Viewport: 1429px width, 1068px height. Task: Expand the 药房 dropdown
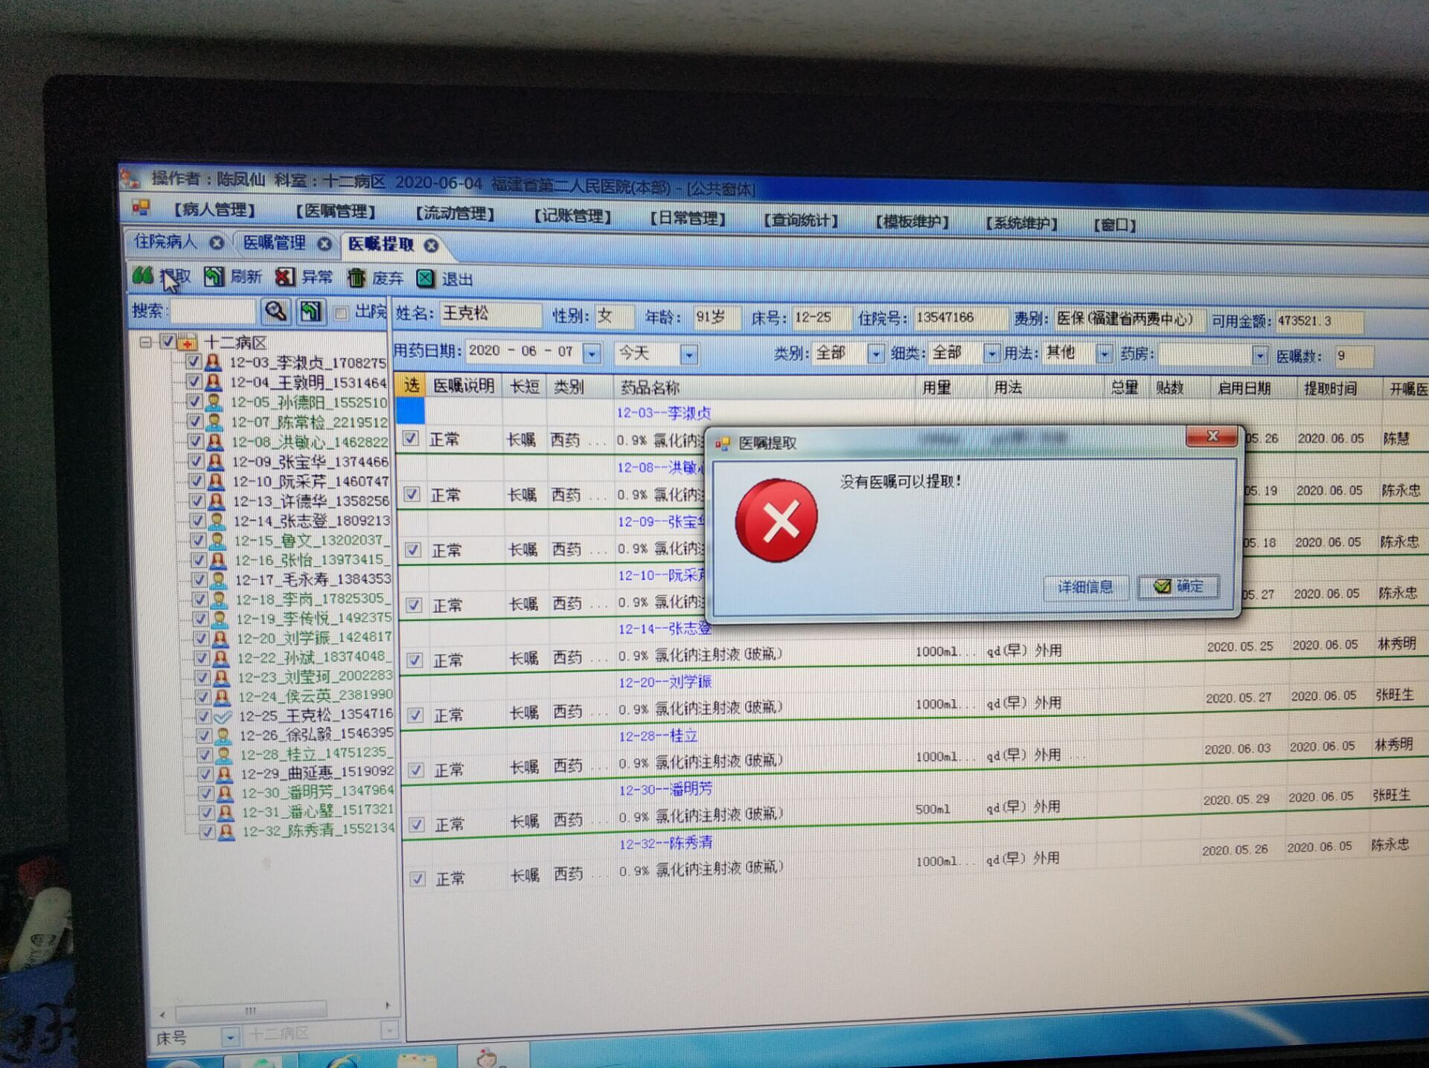(1259, 356)
